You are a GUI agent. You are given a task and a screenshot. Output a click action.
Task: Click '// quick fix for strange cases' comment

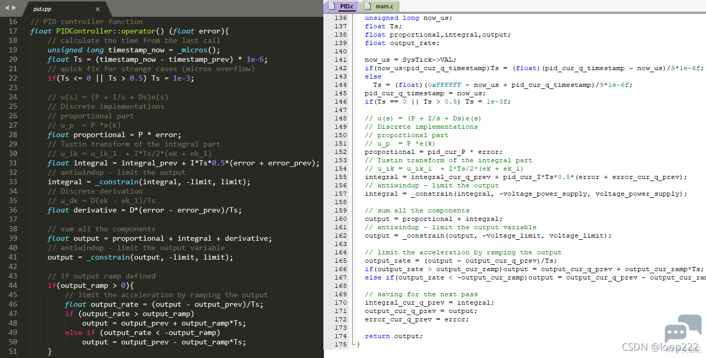(151, 69)
